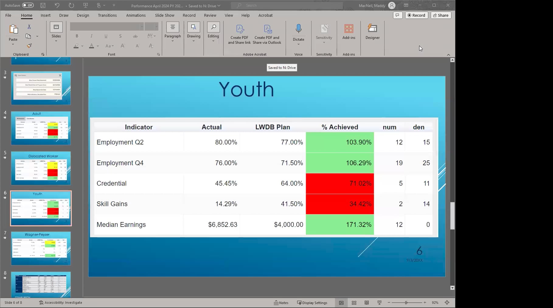Click the Dictate microphone icon

point(298,29)
